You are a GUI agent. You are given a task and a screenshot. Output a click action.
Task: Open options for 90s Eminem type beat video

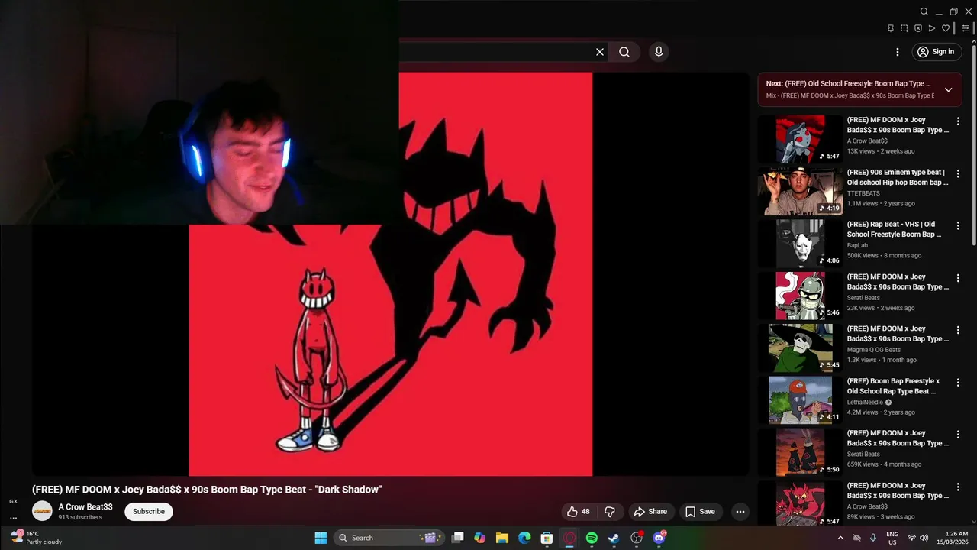click(x=958, y=174)
